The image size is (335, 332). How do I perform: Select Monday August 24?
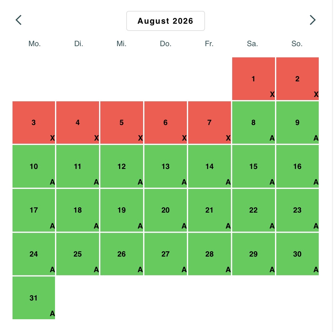[x=34, y=254]
